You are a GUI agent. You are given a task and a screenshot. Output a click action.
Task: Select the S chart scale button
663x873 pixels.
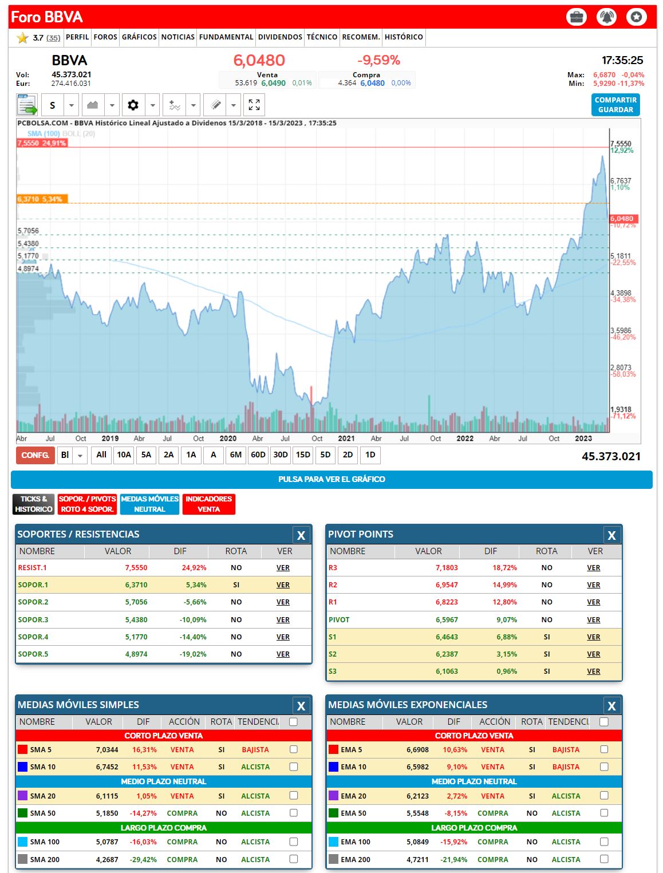point(53,105)
